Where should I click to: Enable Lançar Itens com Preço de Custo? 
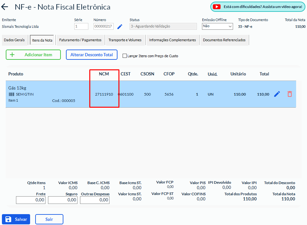point(125,56)
